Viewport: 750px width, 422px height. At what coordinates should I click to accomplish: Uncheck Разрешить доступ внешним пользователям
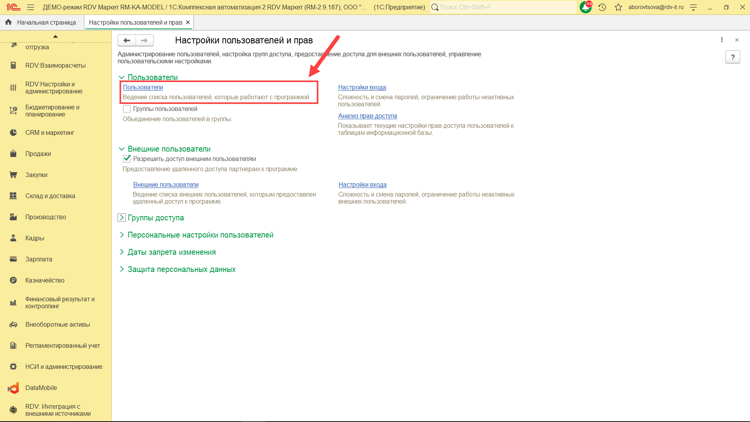127,159
